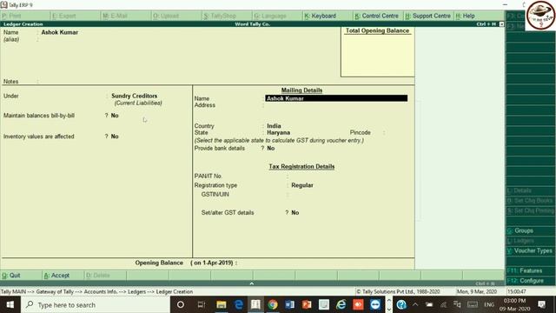The image size is (556, 313).
Task: Close the Ledger Creation screen with X
Action: [501, 24]
